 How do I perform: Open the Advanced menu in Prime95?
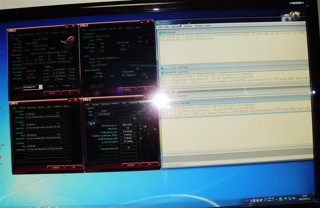[x=176, y=27]
